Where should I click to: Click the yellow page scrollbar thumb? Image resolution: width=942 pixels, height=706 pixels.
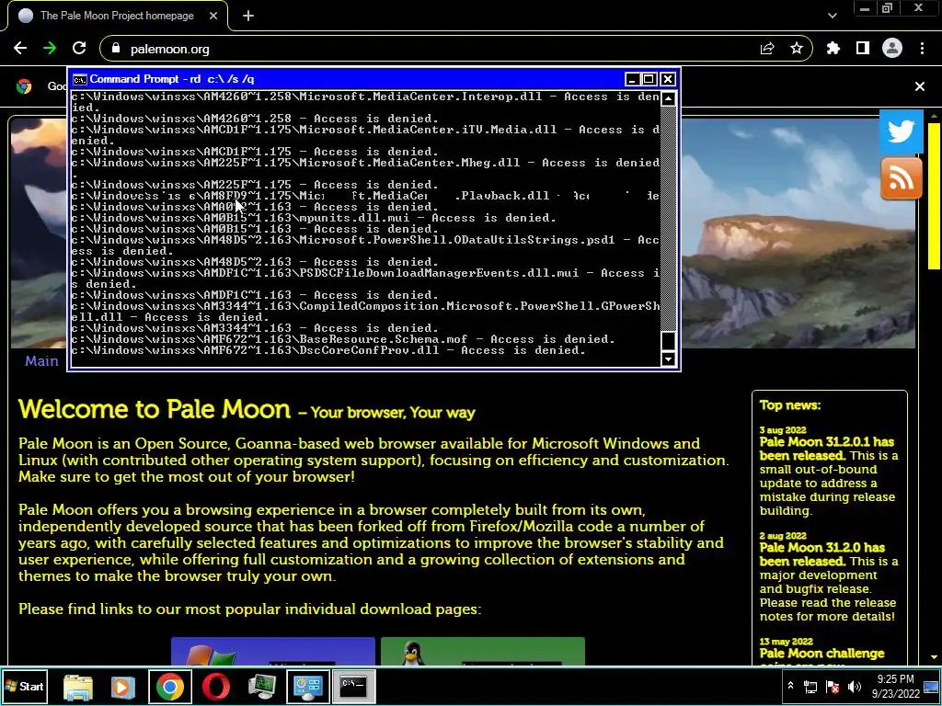point(935,196)
